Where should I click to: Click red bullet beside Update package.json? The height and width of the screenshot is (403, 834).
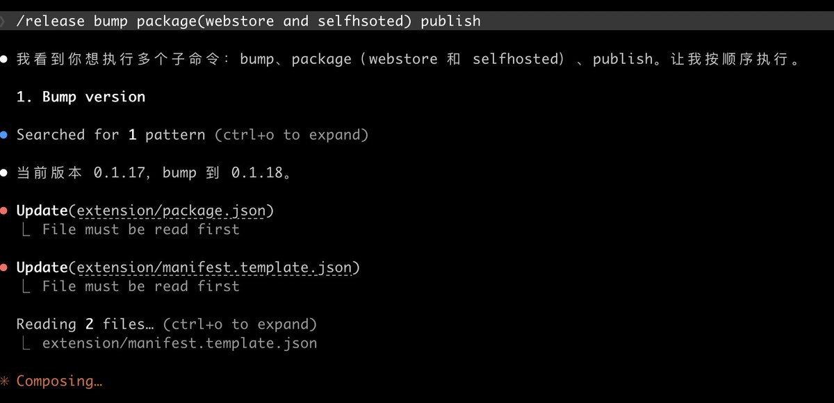tap(4, 211)
